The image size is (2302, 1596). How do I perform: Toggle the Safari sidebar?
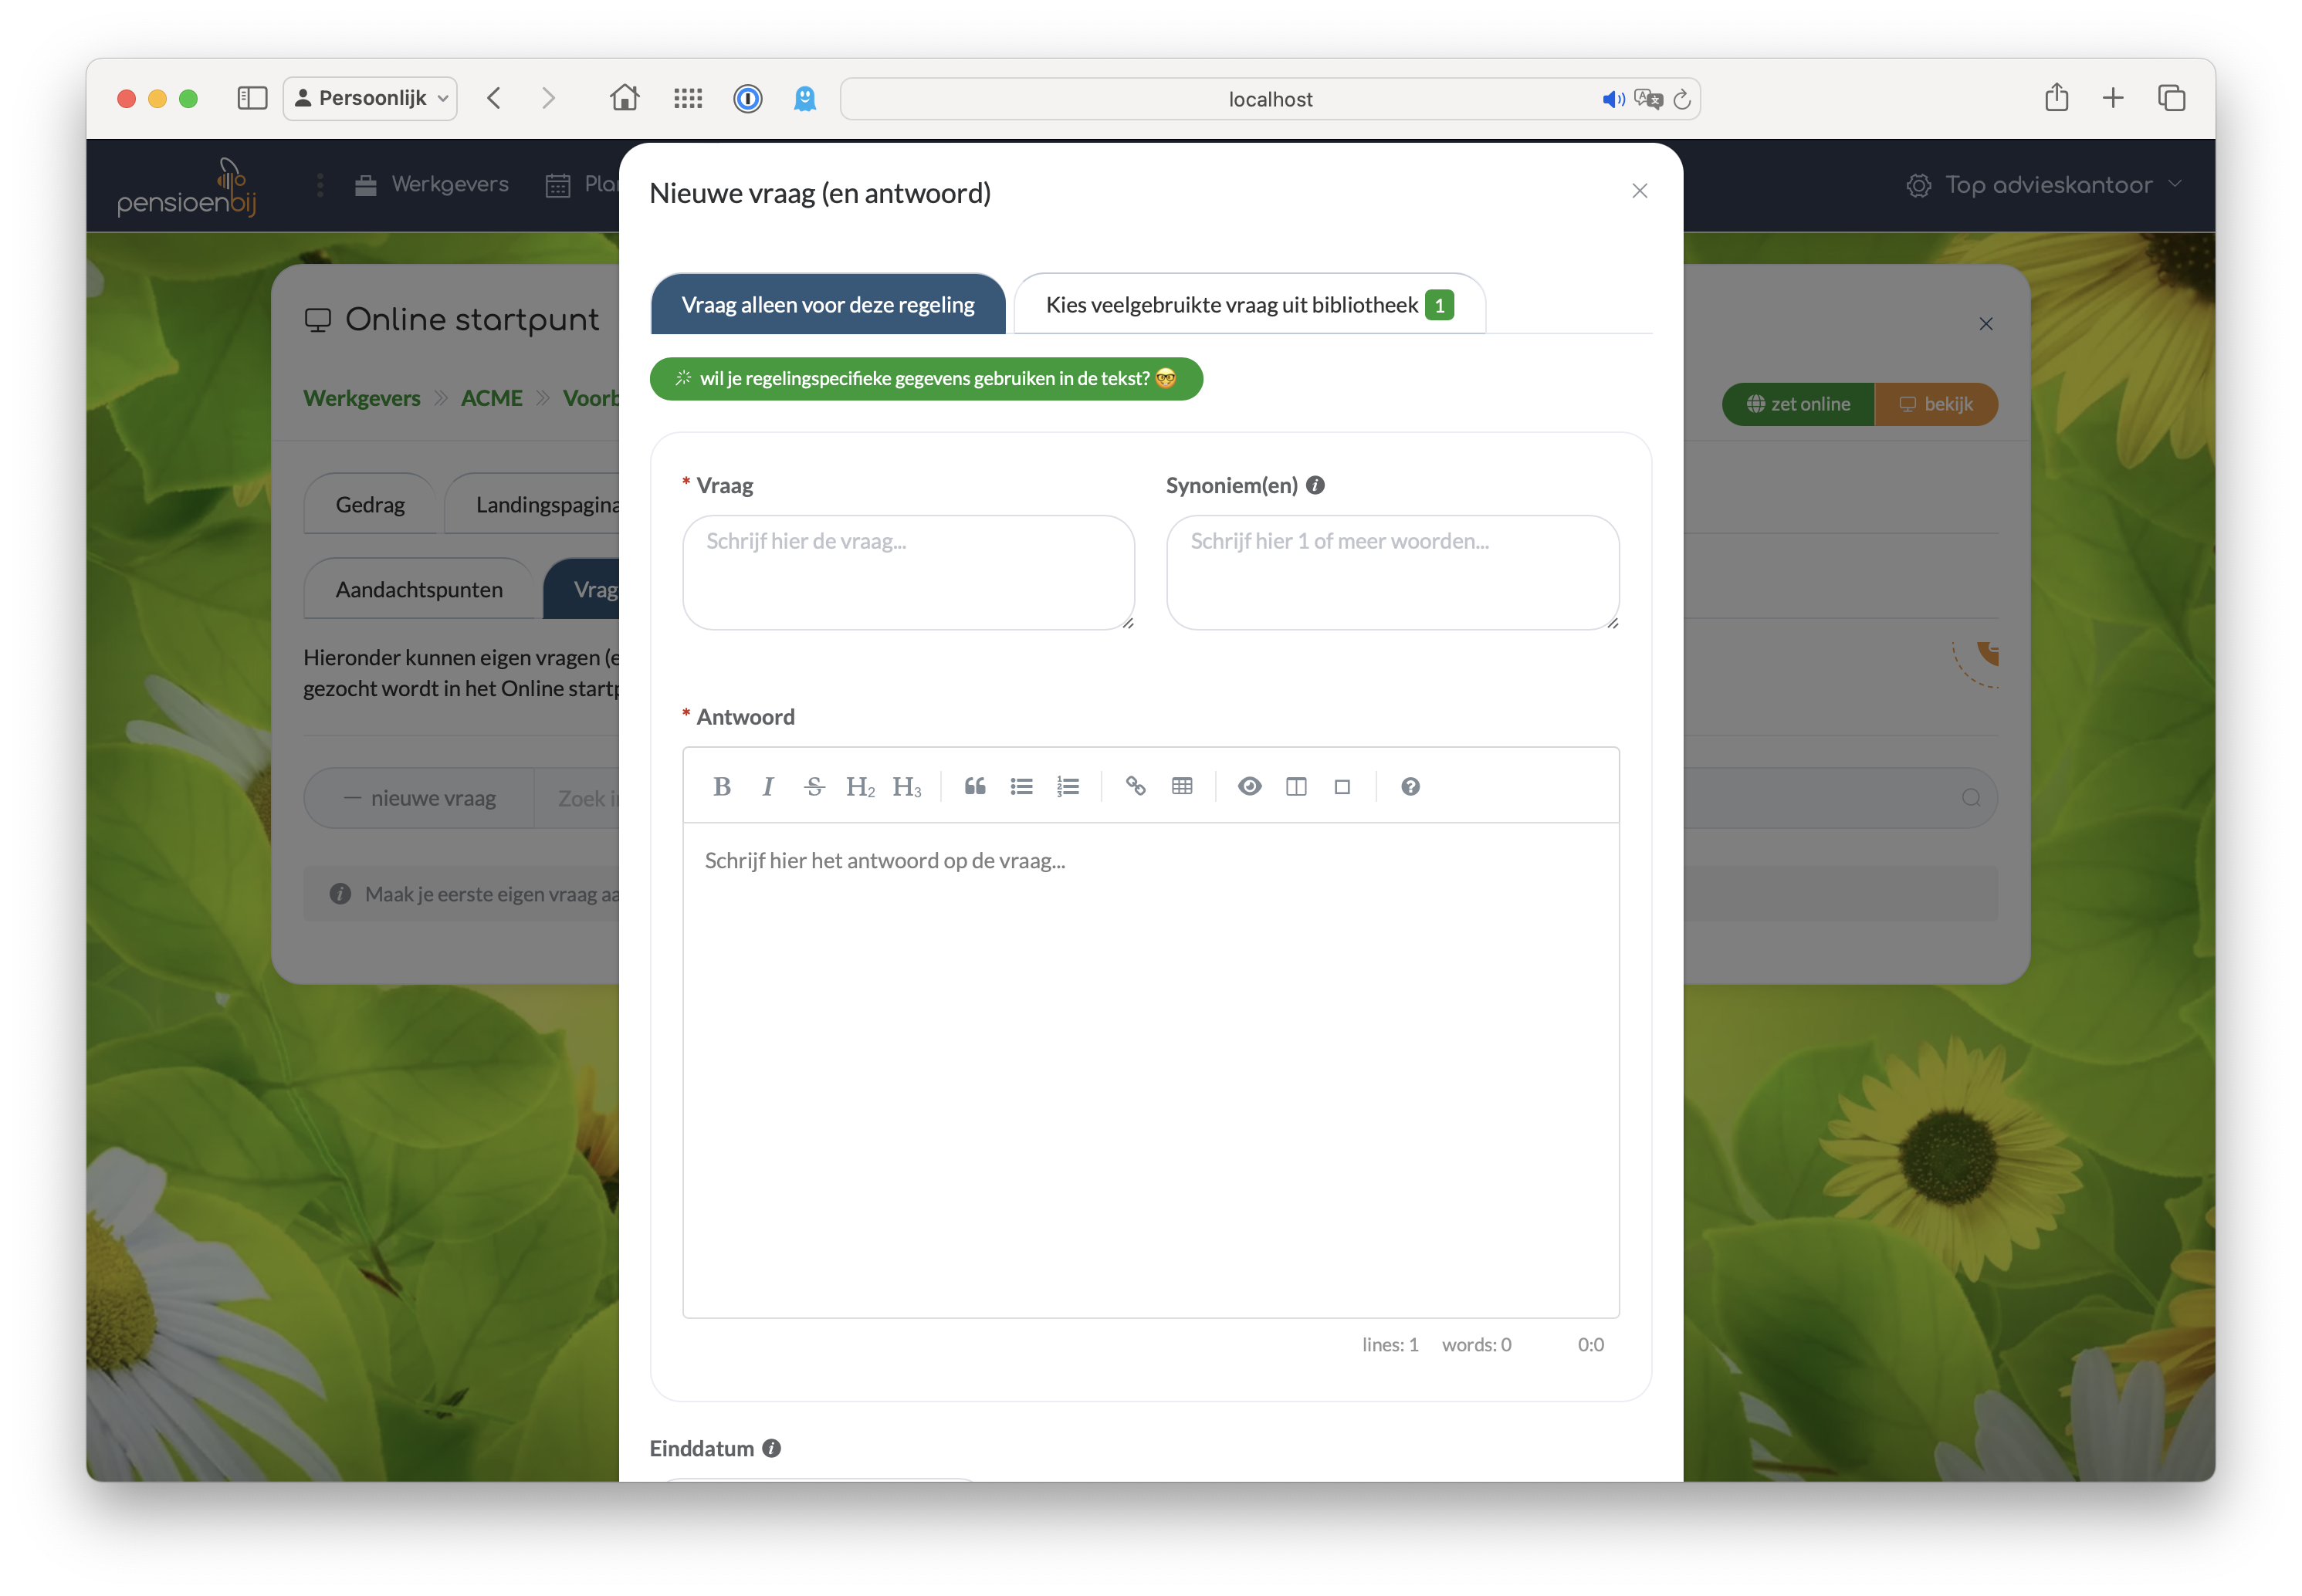point(252,98)
